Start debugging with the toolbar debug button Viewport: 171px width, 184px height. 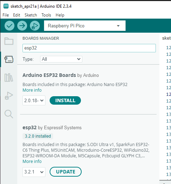[x=35, y=26]
